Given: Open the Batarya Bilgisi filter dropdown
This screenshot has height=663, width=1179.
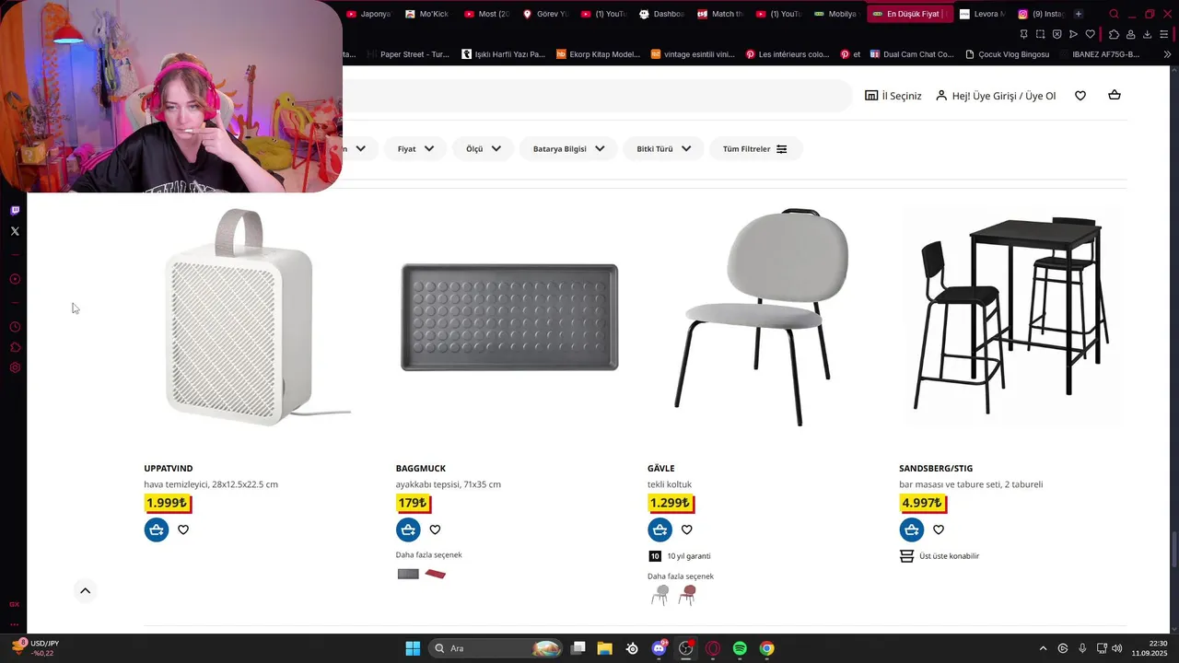Looking at the screenshot, I should coord(568,149).
